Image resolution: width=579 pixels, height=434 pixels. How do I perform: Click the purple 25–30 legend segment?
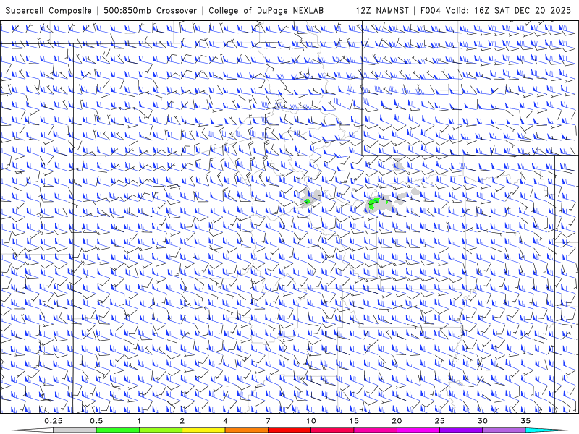tap(461, 430)
